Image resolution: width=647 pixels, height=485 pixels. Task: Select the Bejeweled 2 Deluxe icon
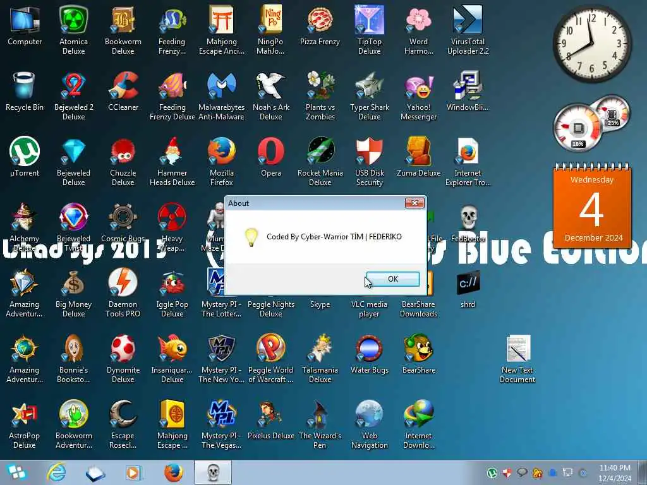coord(73,96)
